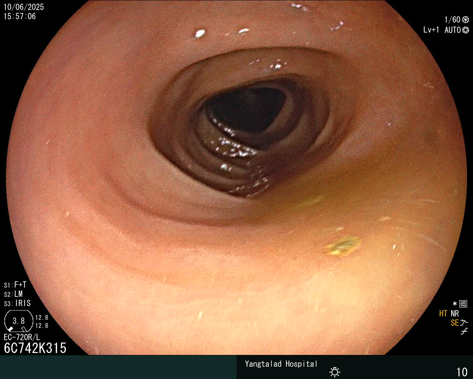This screenshot has width=473, height=379.
Task: Click the image count number 10
Action: [x=462, y=372]
